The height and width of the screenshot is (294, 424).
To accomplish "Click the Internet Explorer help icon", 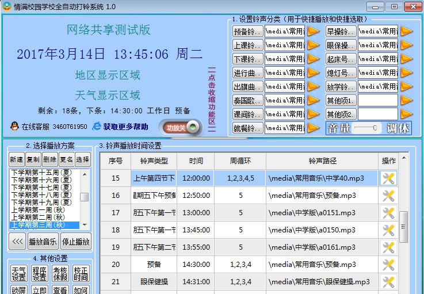I will [97, 127].
